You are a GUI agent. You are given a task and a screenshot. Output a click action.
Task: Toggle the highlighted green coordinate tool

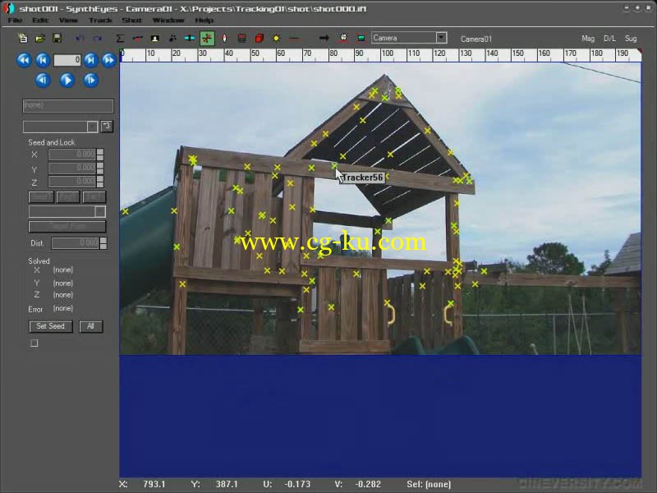tap(207, 38)
